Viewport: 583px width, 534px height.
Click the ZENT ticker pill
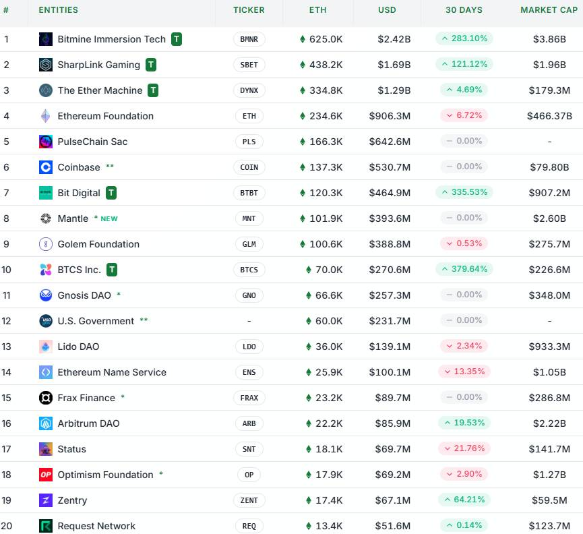[x=249, y=500]
